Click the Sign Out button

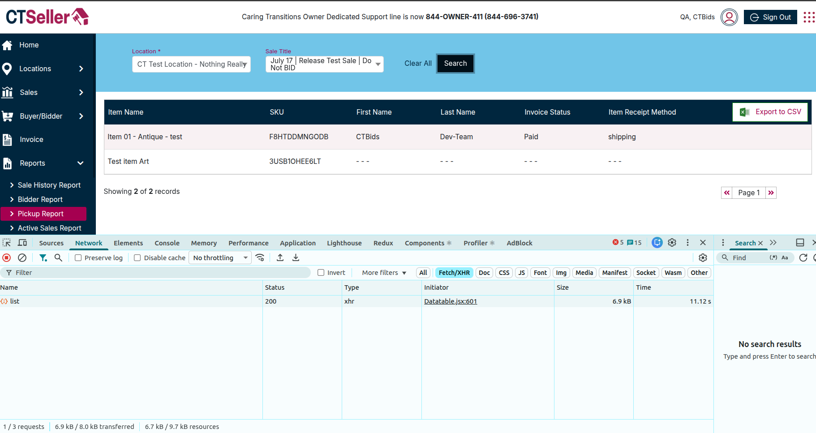[x=770, y=17]
